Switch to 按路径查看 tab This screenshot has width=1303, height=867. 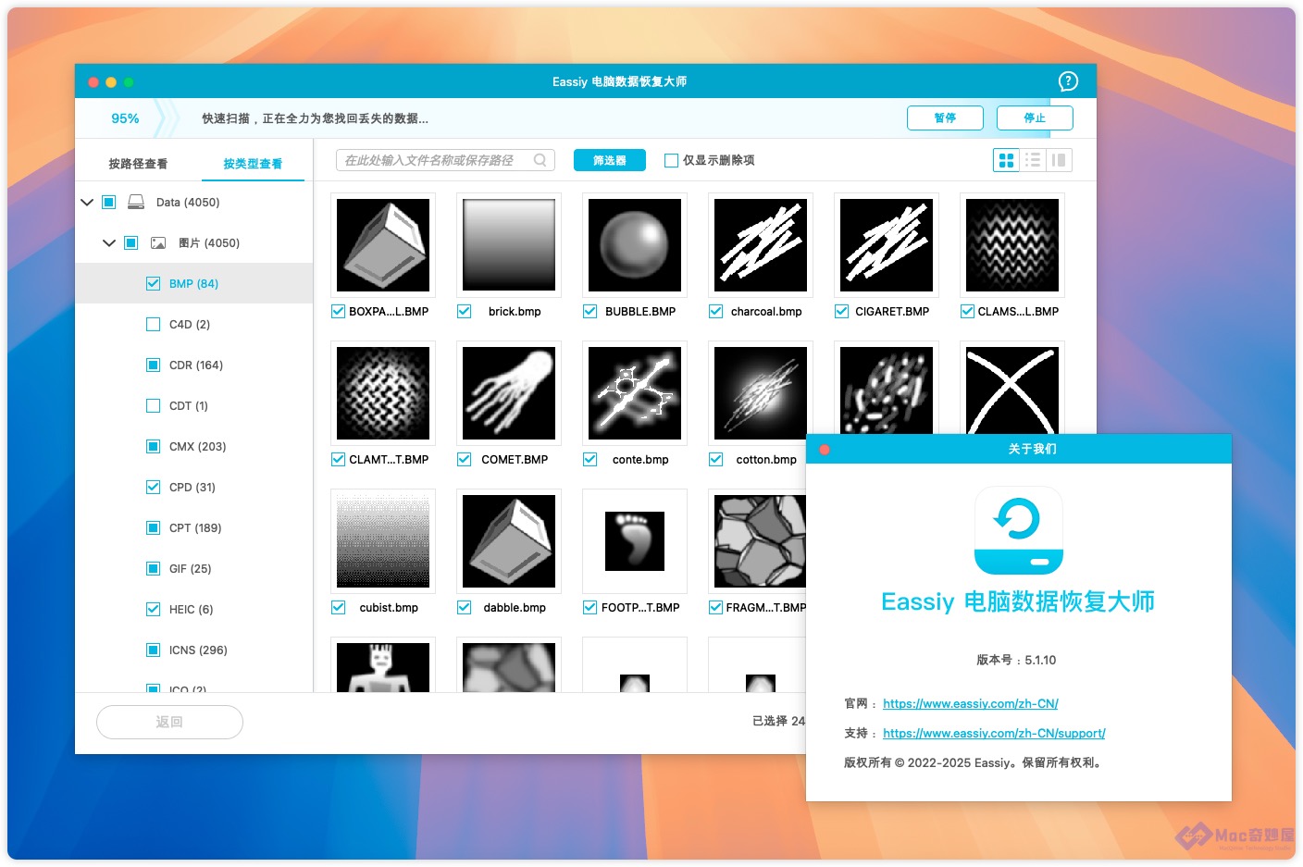click(x=138, y=164)
